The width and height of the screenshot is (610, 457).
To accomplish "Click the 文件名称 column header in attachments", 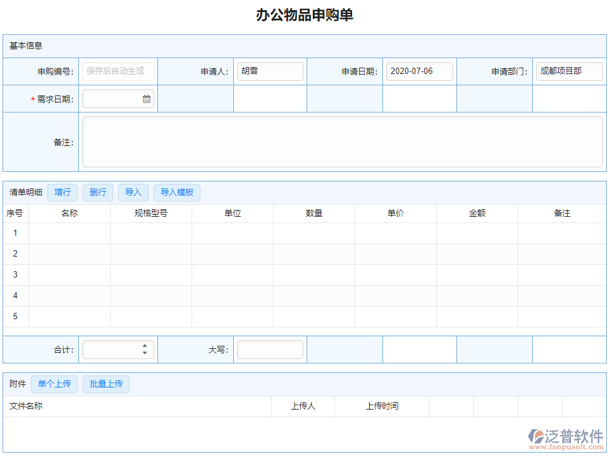I will tap(27, 406).
